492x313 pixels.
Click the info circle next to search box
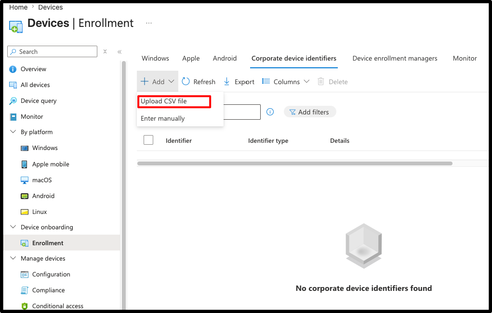click(270, 112)
